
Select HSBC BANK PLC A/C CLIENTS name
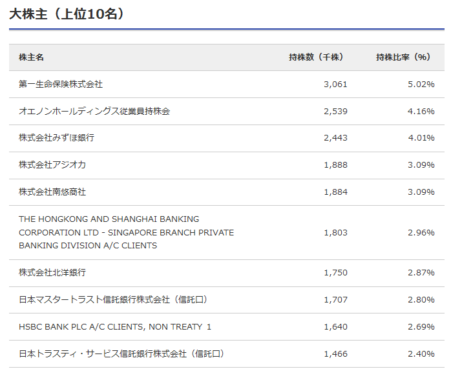click(x=115, y=327)
